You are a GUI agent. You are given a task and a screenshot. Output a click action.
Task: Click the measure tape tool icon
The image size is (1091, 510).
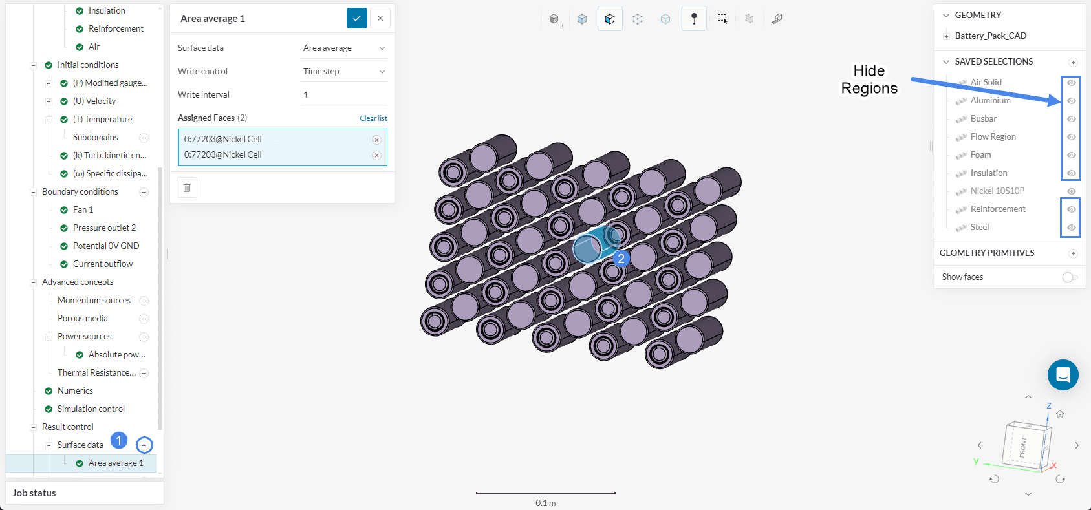(x=777, y=19)
